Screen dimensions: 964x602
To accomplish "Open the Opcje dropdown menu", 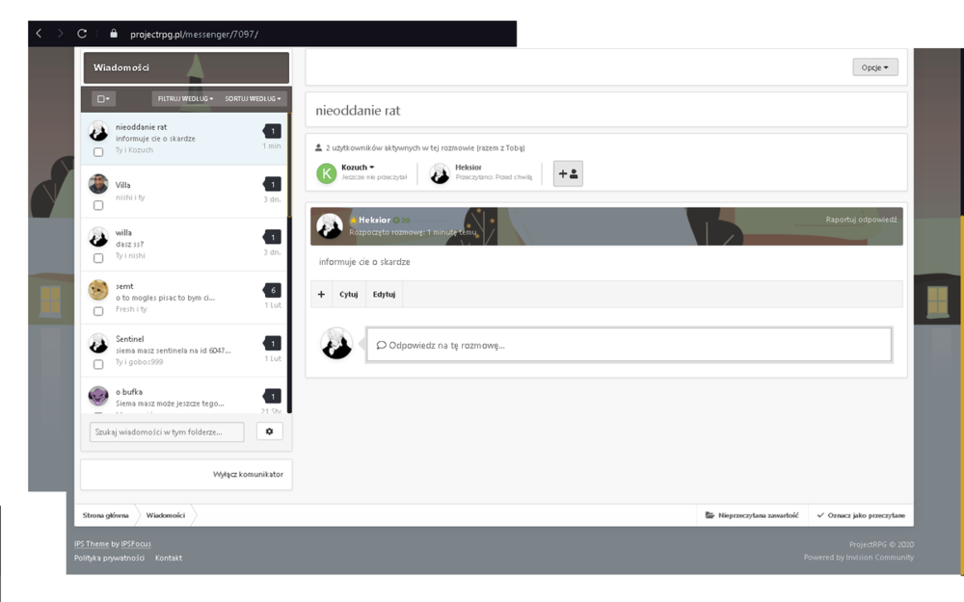I will (x=875, y=67).
